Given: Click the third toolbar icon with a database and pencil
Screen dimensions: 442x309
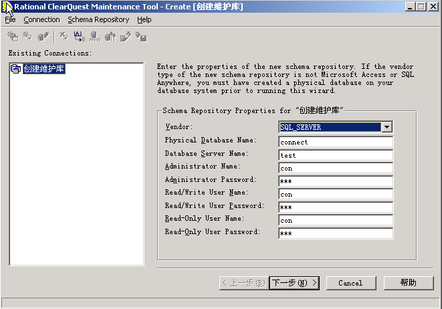Looking at the screenshot, I should [x=43, y=37].
